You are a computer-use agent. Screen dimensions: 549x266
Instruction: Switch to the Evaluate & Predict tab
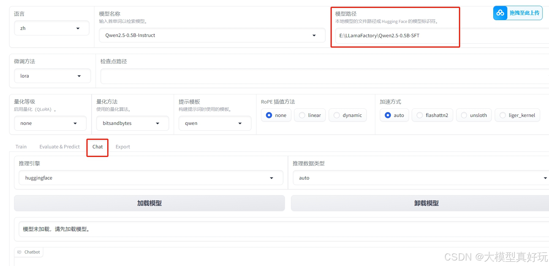pos(59,147)
